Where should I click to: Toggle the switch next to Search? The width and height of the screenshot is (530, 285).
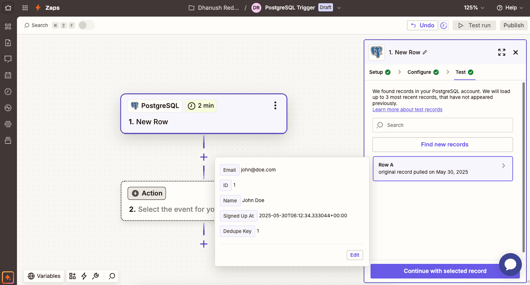pyautogui.click(x=86, y=25)
